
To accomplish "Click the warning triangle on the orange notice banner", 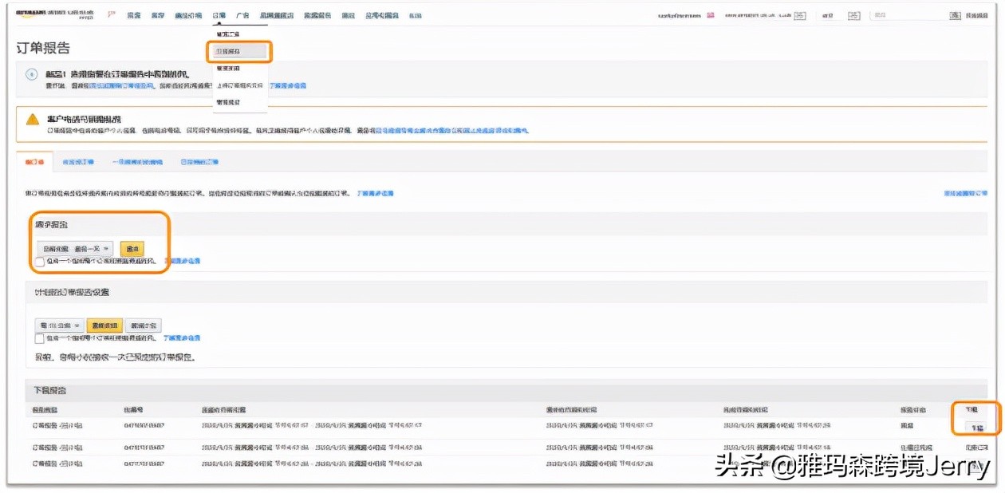I will click(x=32, y=120).
